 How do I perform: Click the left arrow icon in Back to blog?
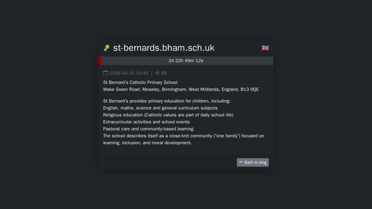(241, 162)
